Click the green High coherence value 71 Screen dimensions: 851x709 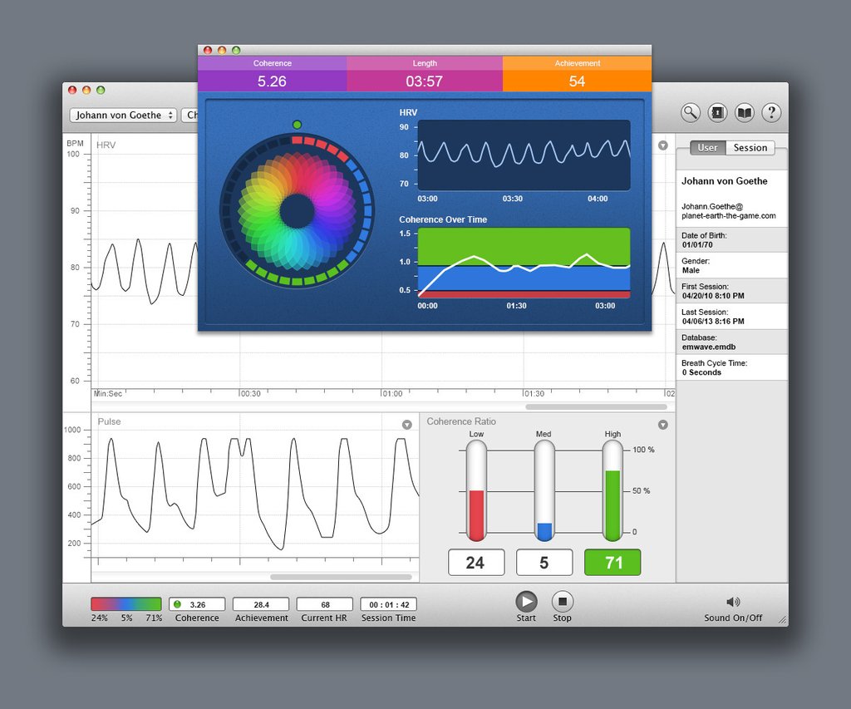point(612,563)
